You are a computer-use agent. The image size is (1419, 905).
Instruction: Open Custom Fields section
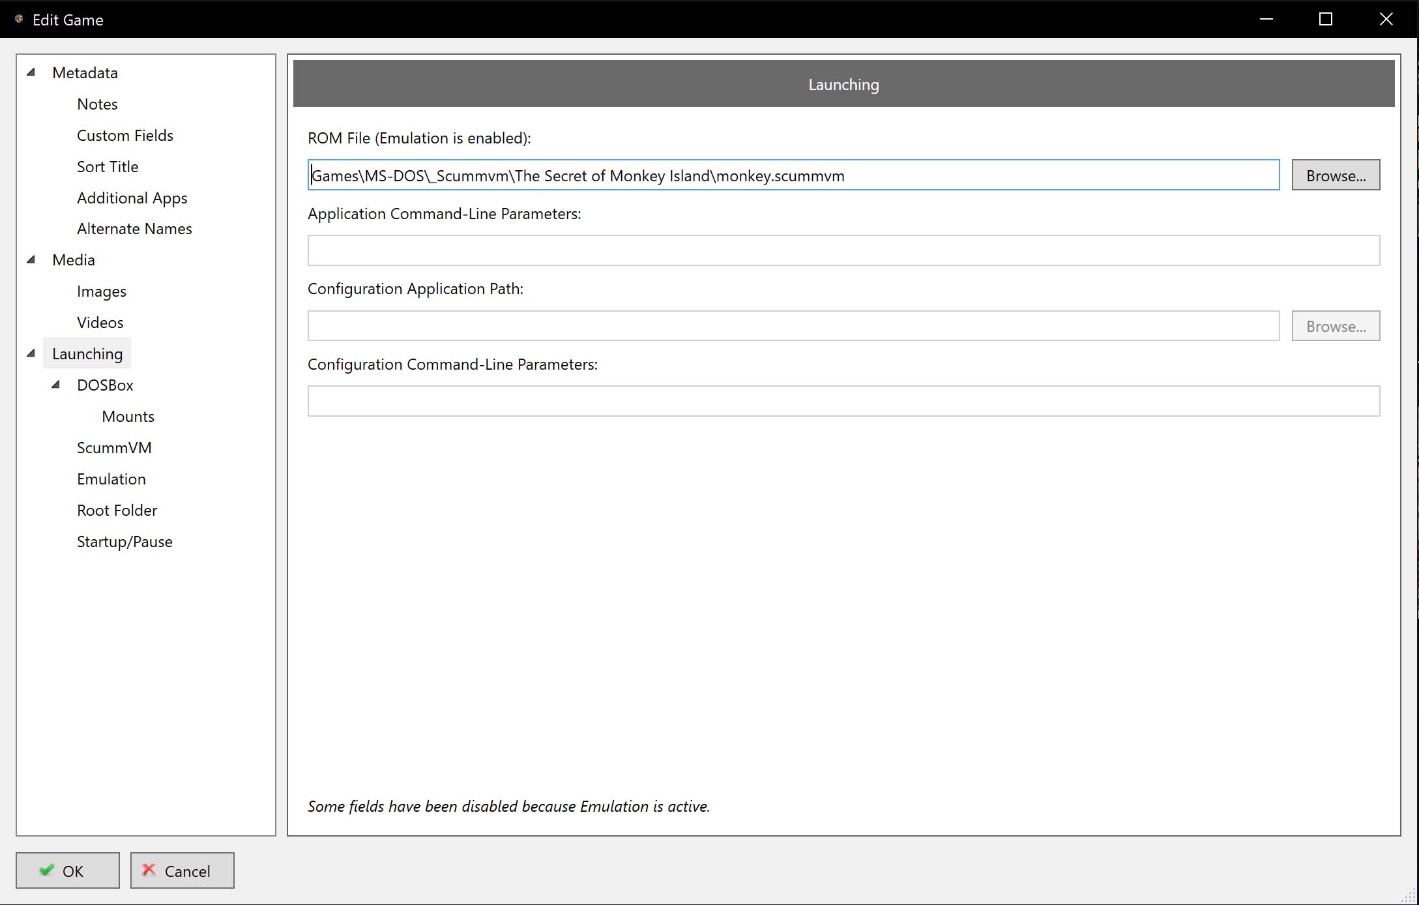coord(125,135)
